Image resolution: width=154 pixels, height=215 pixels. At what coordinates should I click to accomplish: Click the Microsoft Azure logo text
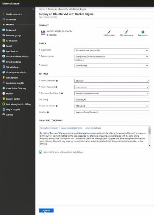point(11,4)
